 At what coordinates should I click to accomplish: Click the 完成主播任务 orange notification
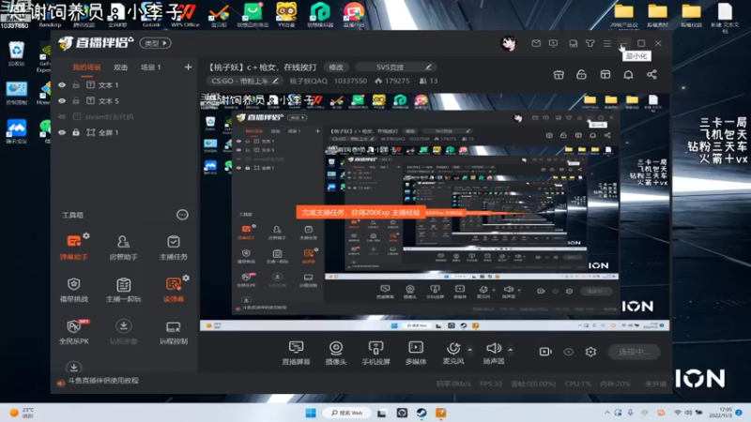click(360, 212)
